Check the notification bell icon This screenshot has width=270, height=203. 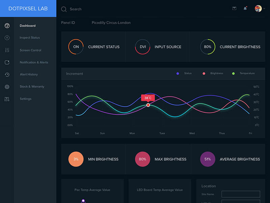tap(245, 8)
